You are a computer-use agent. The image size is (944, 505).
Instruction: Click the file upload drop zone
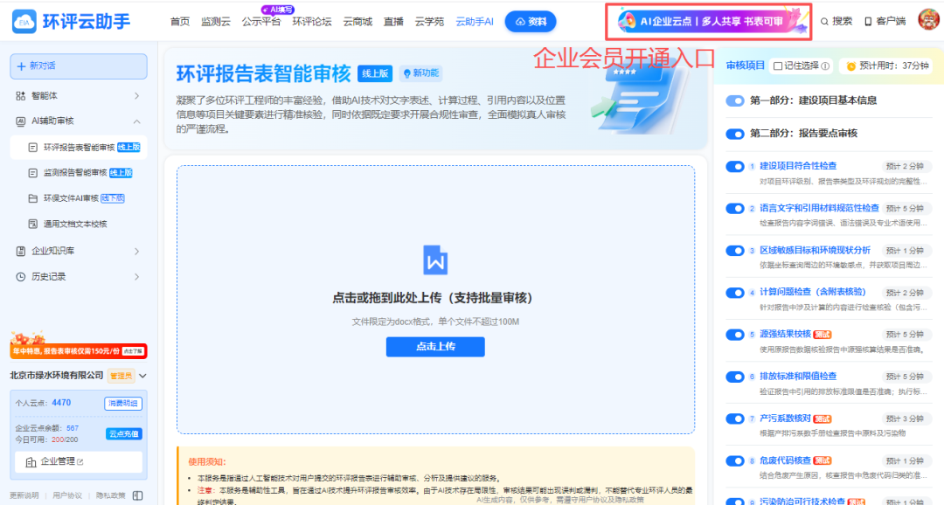point(435,300)
